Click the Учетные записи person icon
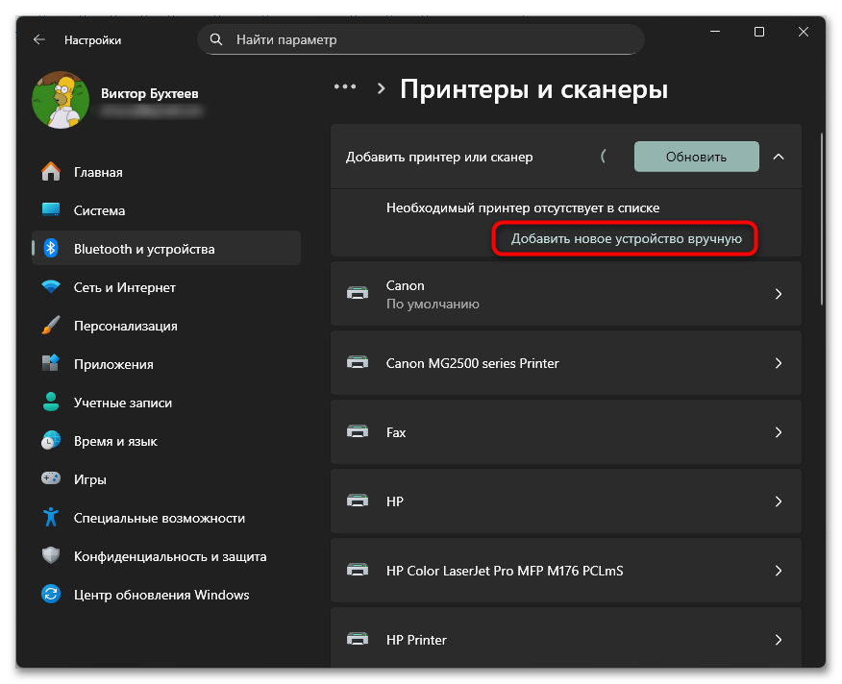The width and height of the screenshot is (842, 684). (53, 402)
